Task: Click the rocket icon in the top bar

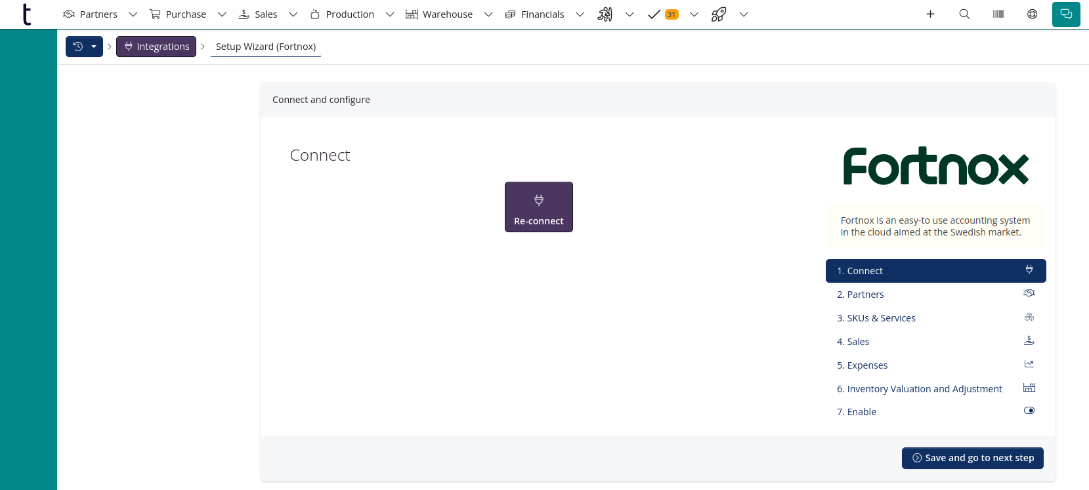Action: click(719, 14)
